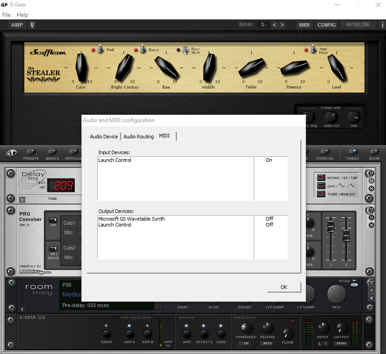The height and width of the screenshot is (354, 386).
Task: Expand Pro Convolver menu triangle icon
Action: click(x=372, y=210)
